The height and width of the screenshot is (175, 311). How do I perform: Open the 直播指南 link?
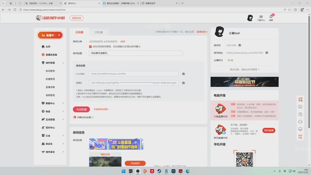(202, 32)
